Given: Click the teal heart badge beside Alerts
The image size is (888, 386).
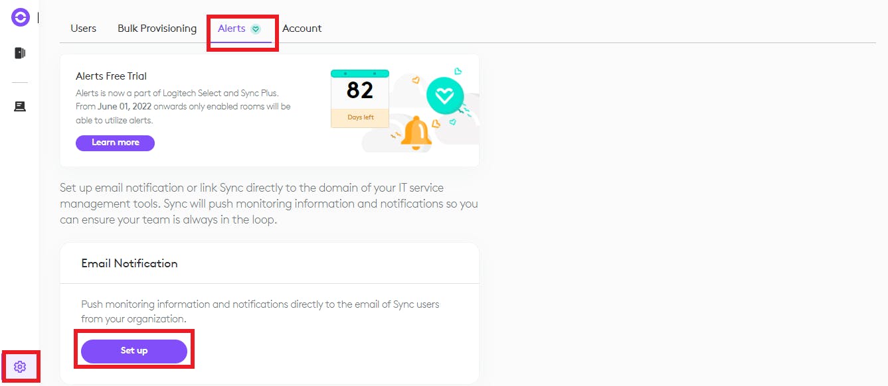Looking at the screenshot, I should (256, 29).
